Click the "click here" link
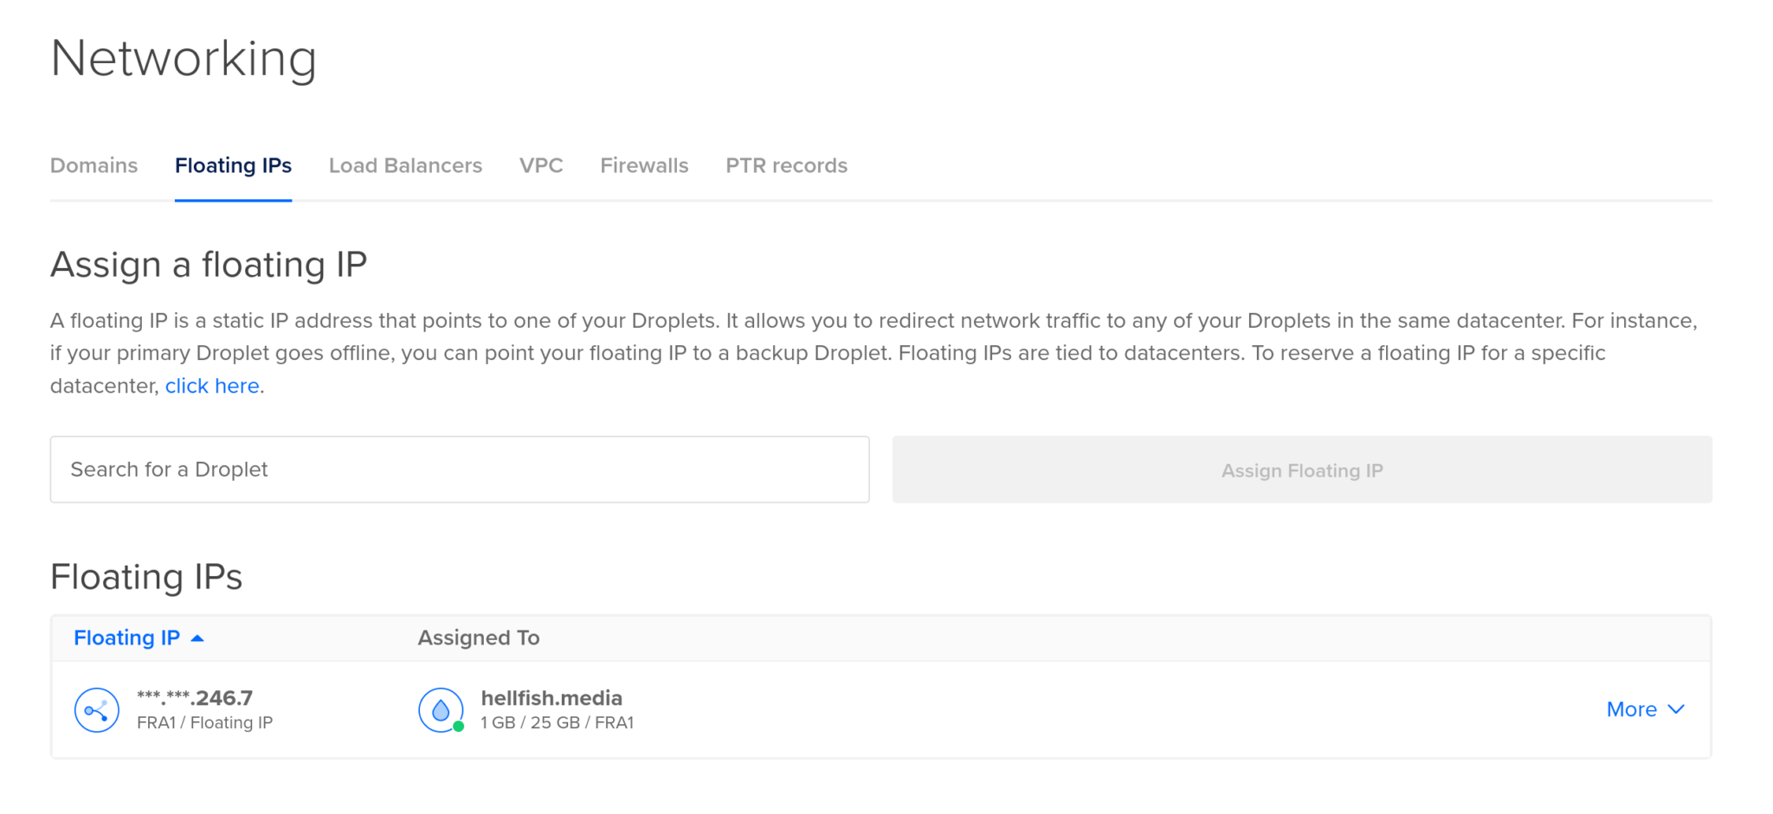This screenshot has width=1773, height=814. (x=212, y=385)
